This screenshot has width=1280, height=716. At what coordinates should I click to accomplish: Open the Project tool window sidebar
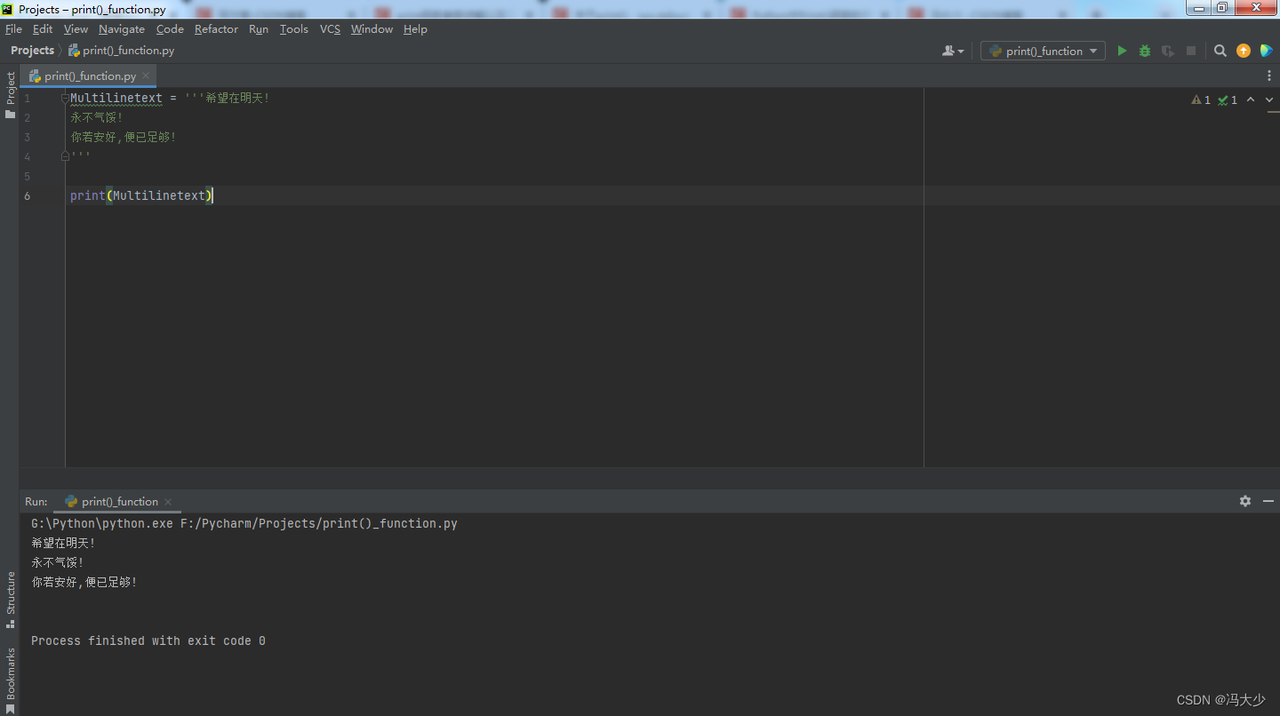(11, 95)
